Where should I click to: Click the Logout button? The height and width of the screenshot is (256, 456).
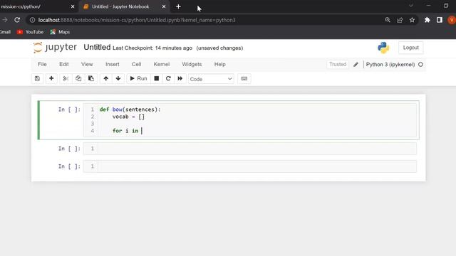click(x=410, y=48)
